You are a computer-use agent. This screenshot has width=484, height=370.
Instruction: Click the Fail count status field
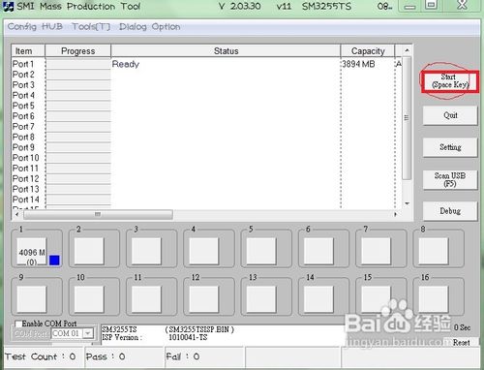[204, 356]
